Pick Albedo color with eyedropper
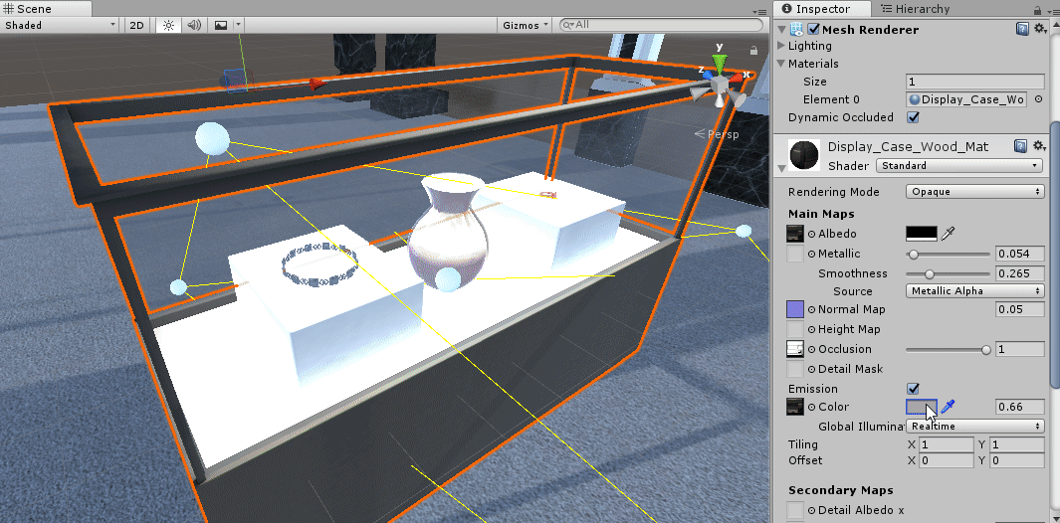Viewport: 1060px width, 523px height. pyautogui.click(x=949, y=234)
